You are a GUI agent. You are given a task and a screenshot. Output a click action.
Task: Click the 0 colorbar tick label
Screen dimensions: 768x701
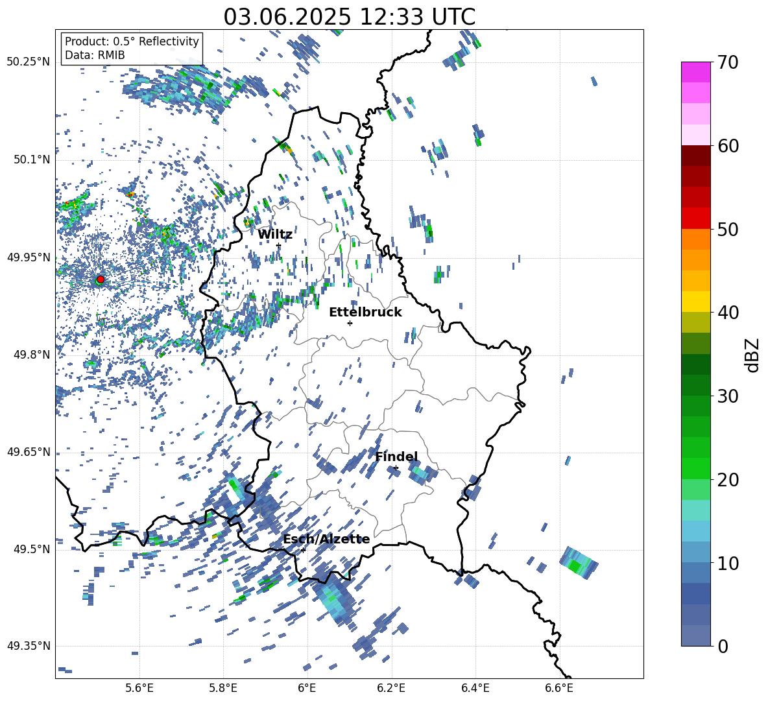[723, 646]
